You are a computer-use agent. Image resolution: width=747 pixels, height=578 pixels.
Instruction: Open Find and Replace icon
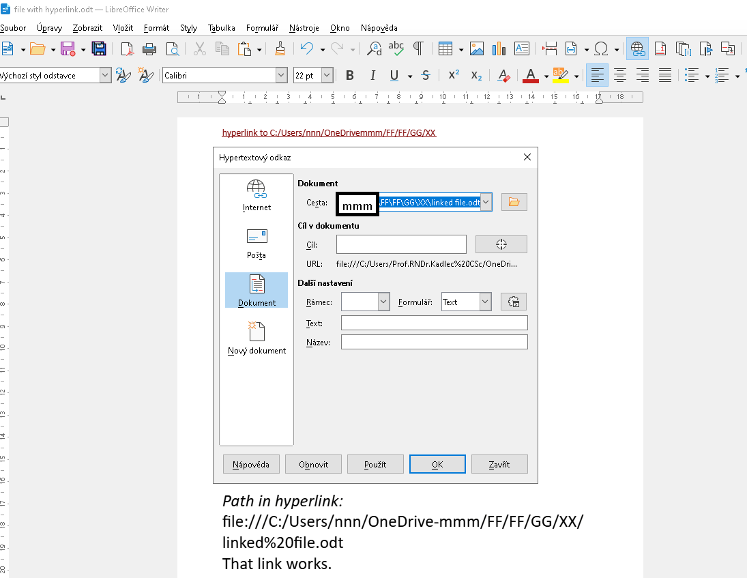point(374,48)
